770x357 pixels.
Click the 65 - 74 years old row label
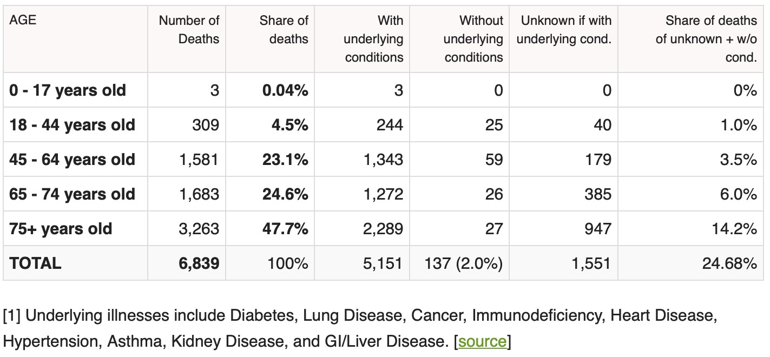pos(72,194)
